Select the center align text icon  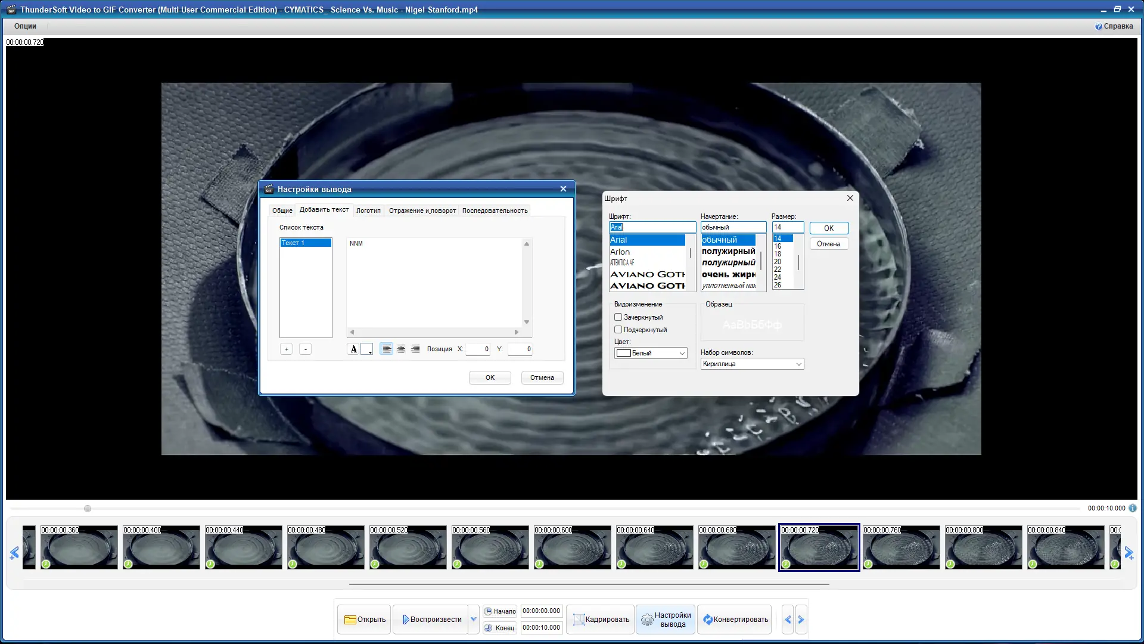tap(401, 349)
